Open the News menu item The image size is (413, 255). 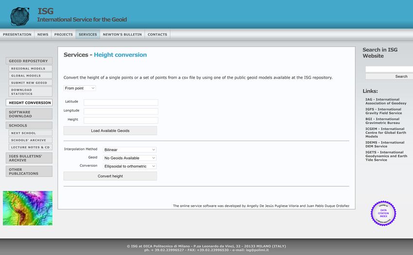click(x=43, y=34)
